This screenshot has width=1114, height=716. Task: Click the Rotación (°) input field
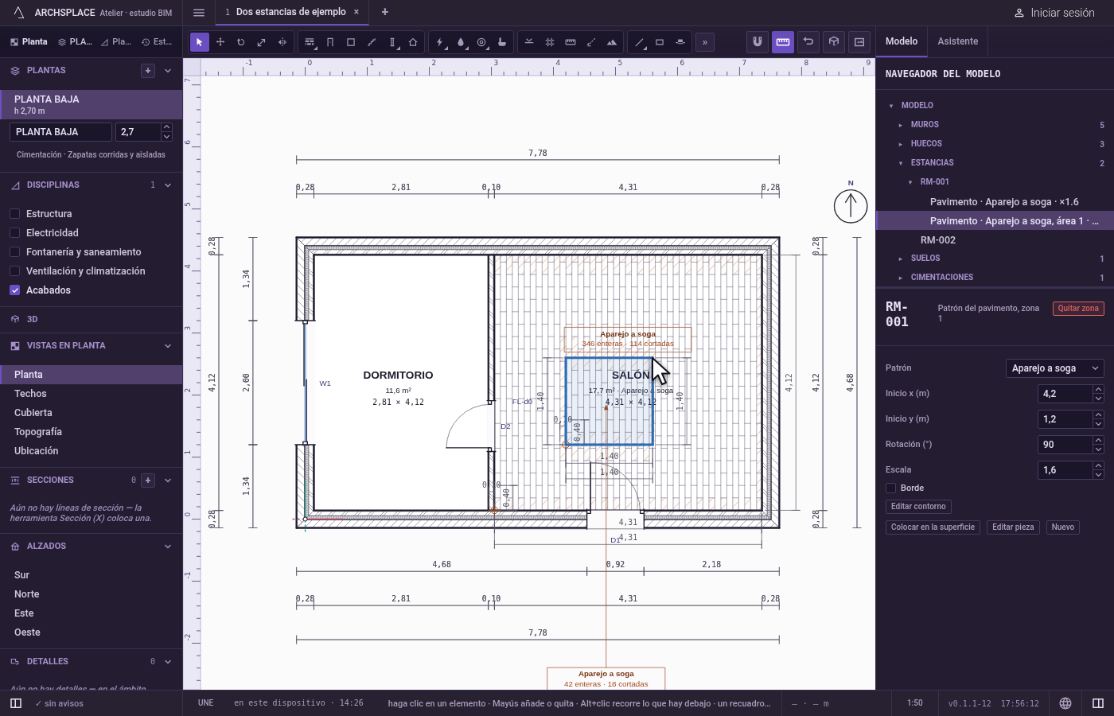1065,445
